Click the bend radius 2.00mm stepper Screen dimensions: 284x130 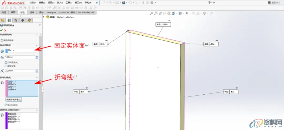[37, 71]
